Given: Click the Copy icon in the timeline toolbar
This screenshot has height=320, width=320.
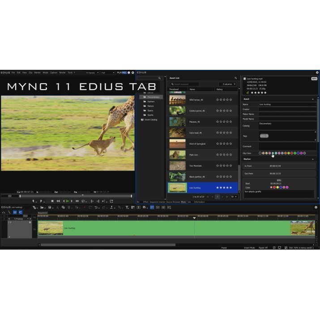Looking at the screenshot, I should point(63,207).
